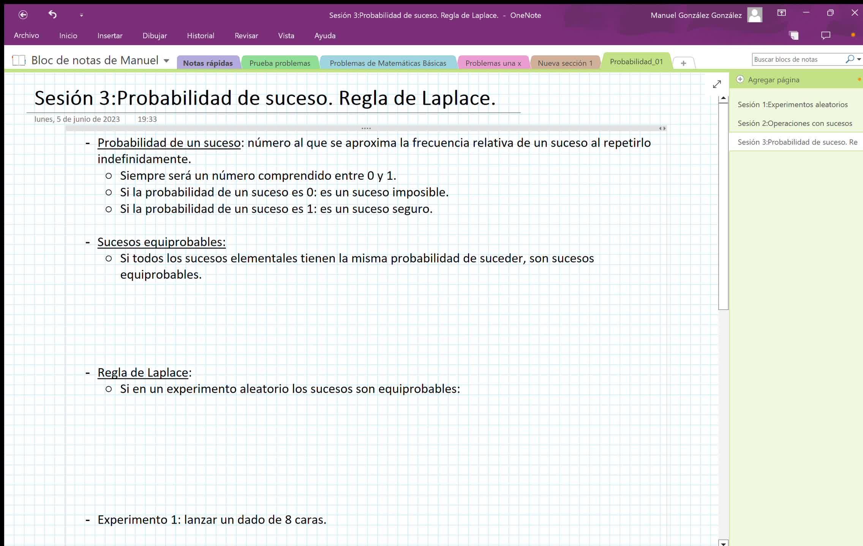This screenshot has height=546, width=863.
Task: Open page Sesión 2:Operaciones con sucesos
Action: pos(795,123)
